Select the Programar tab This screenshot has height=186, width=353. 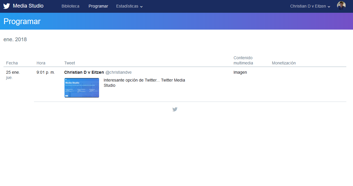(98, 6)
